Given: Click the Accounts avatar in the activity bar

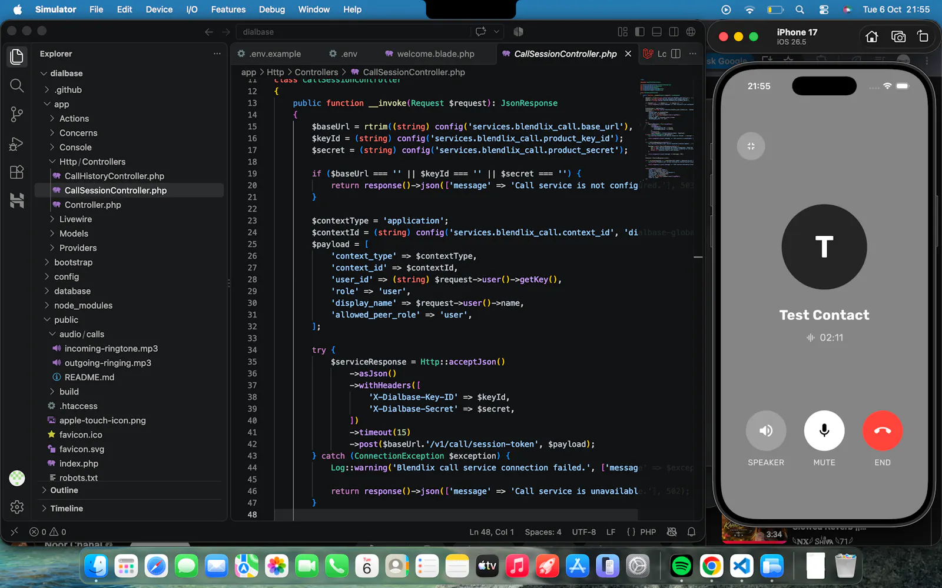Looking at the screenshot, I should tap(16, 478).
